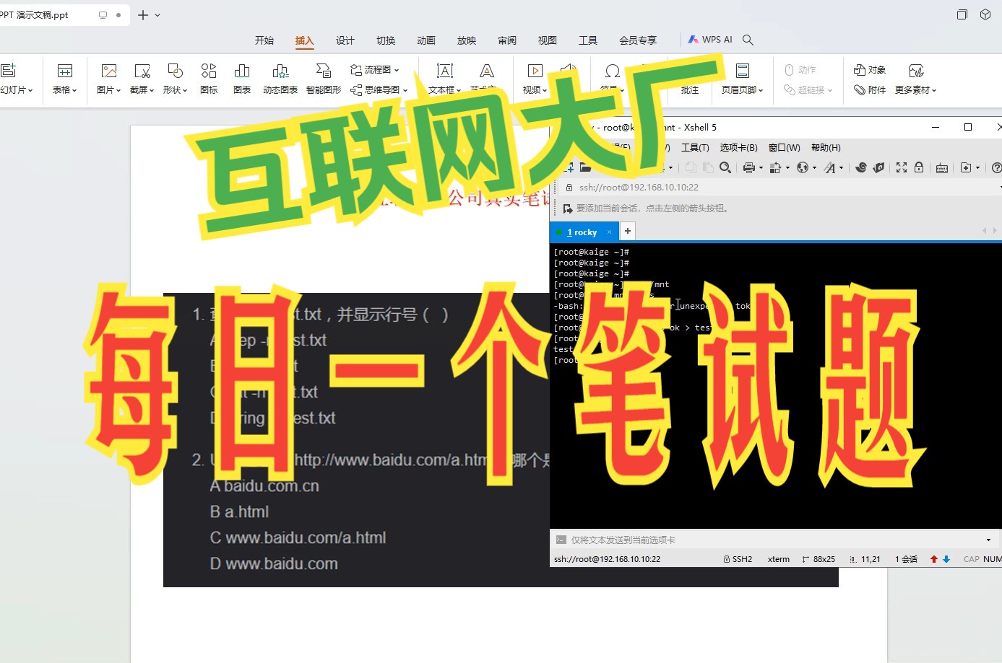Click the Xshell find magnifier icon

[725, 167]
